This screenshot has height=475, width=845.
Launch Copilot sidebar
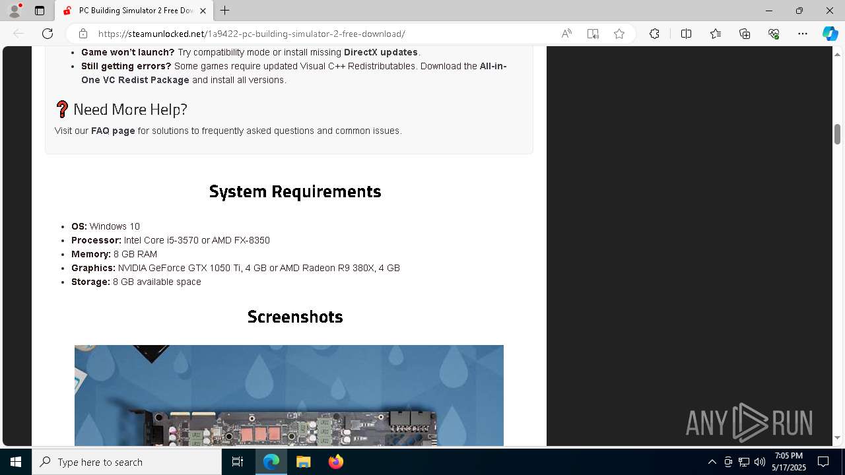coord(830,34)
